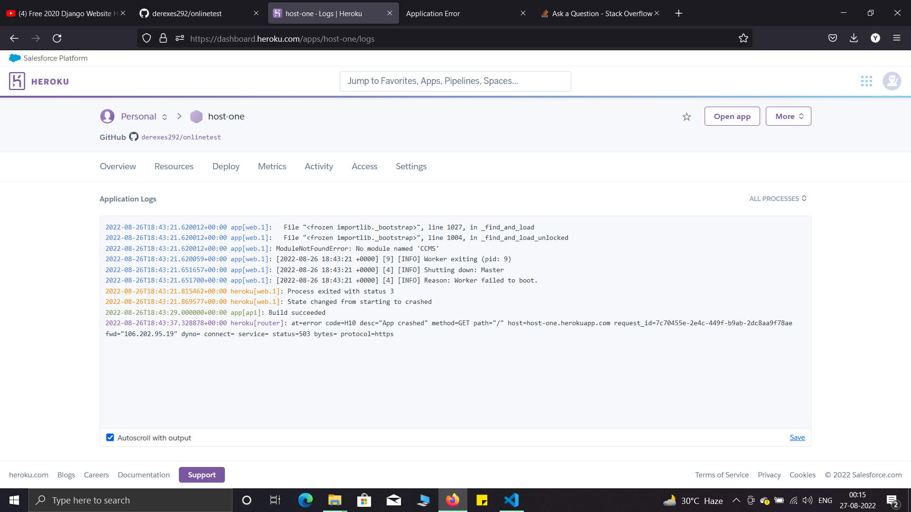Open the Firefox hamburger application menu

[897, 38]
